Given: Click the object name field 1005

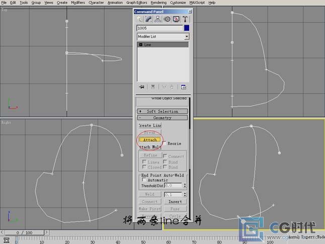Looking at the screenshot, I should tap(160, 28).
